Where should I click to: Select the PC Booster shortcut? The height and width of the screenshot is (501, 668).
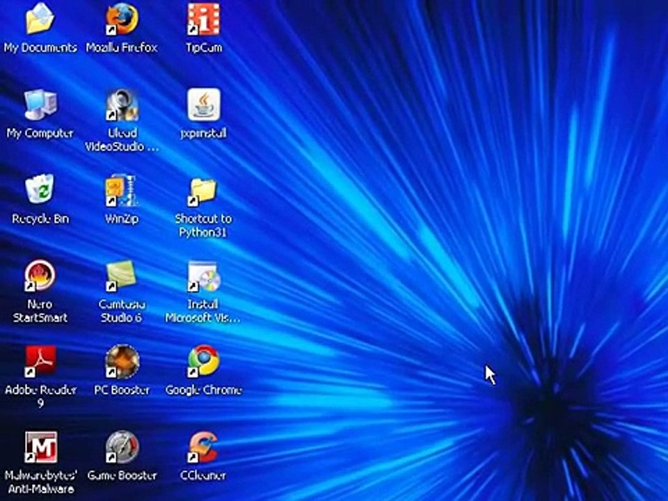coord(122,362)
